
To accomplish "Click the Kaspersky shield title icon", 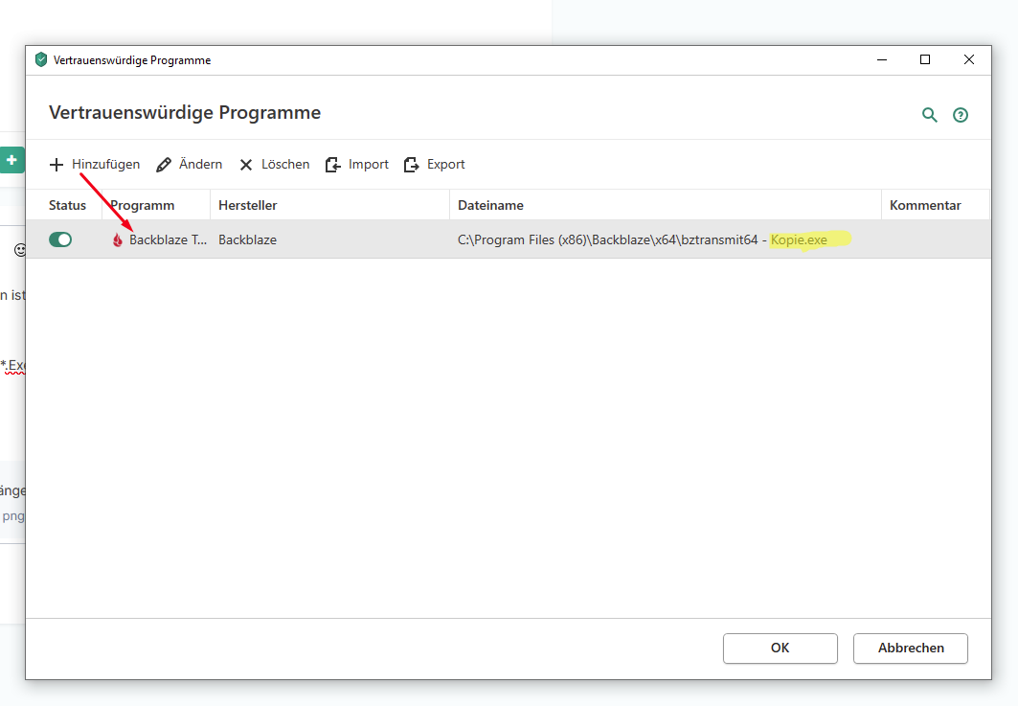I will coord(40,59).
